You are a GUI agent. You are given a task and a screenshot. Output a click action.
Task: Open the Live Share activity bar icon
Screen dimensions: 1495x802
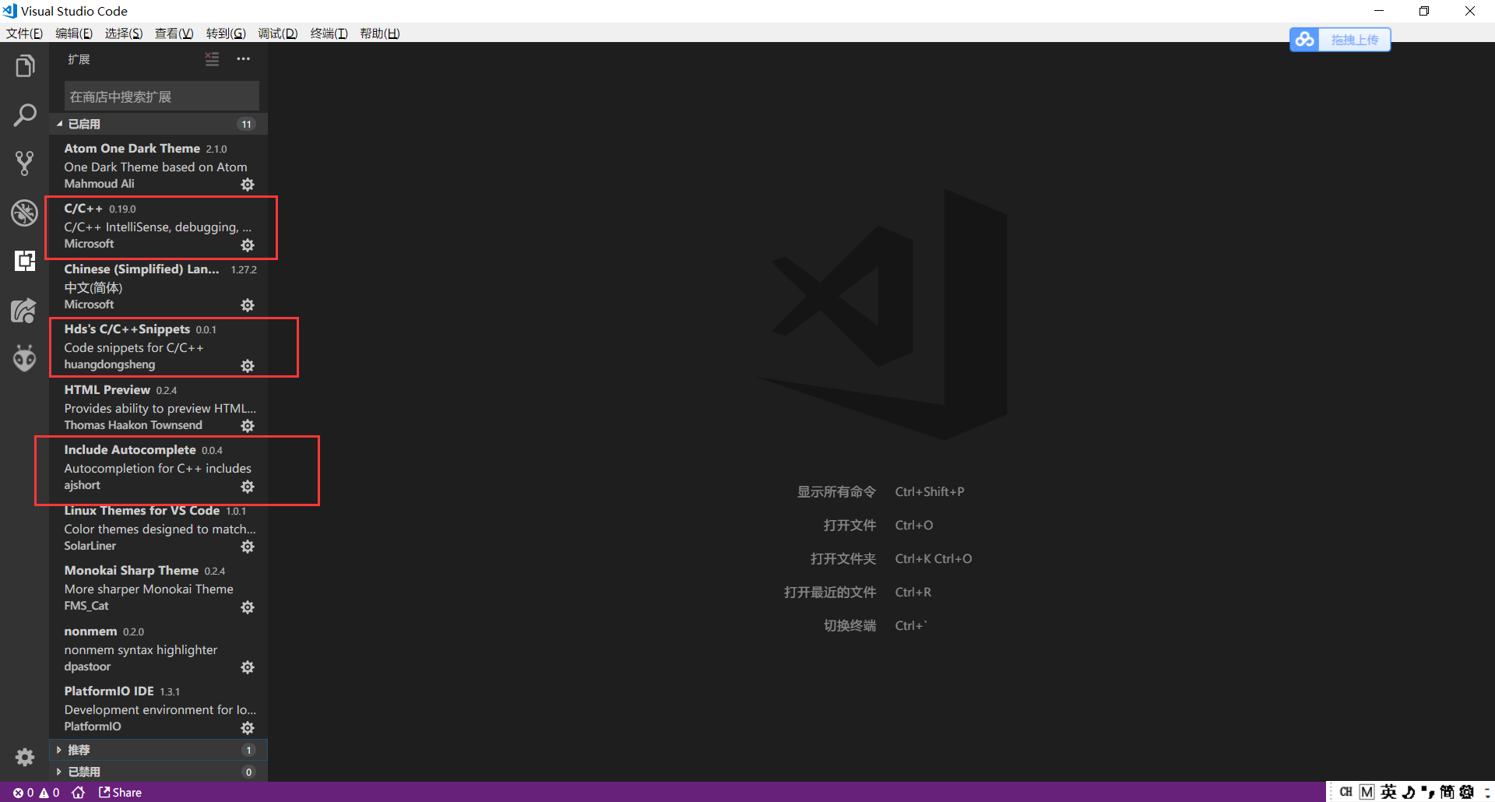25,311
